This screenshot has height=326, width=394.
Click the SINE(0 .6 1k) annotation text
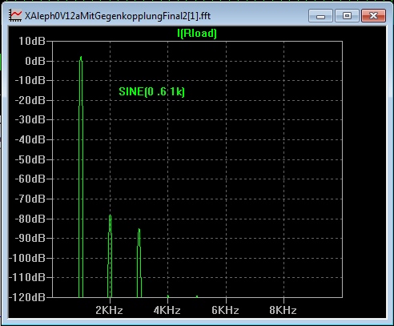click(151, 92)
